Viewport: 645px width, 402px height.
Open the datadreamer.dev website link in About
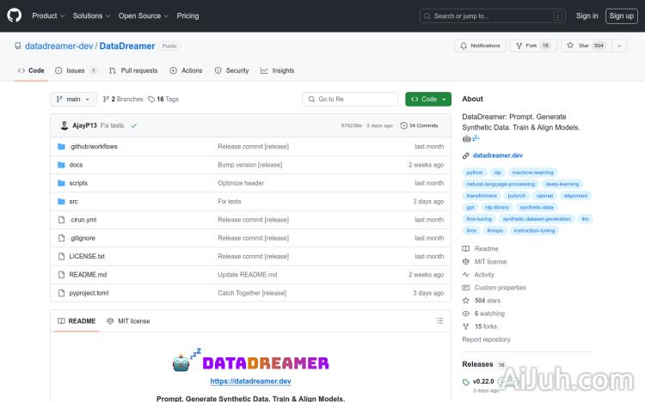click(x=498, y=155)
